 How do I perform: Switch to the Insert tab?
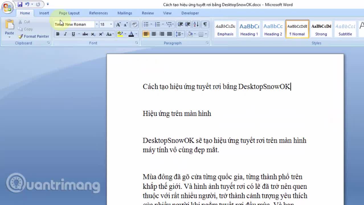click(44, 13)
